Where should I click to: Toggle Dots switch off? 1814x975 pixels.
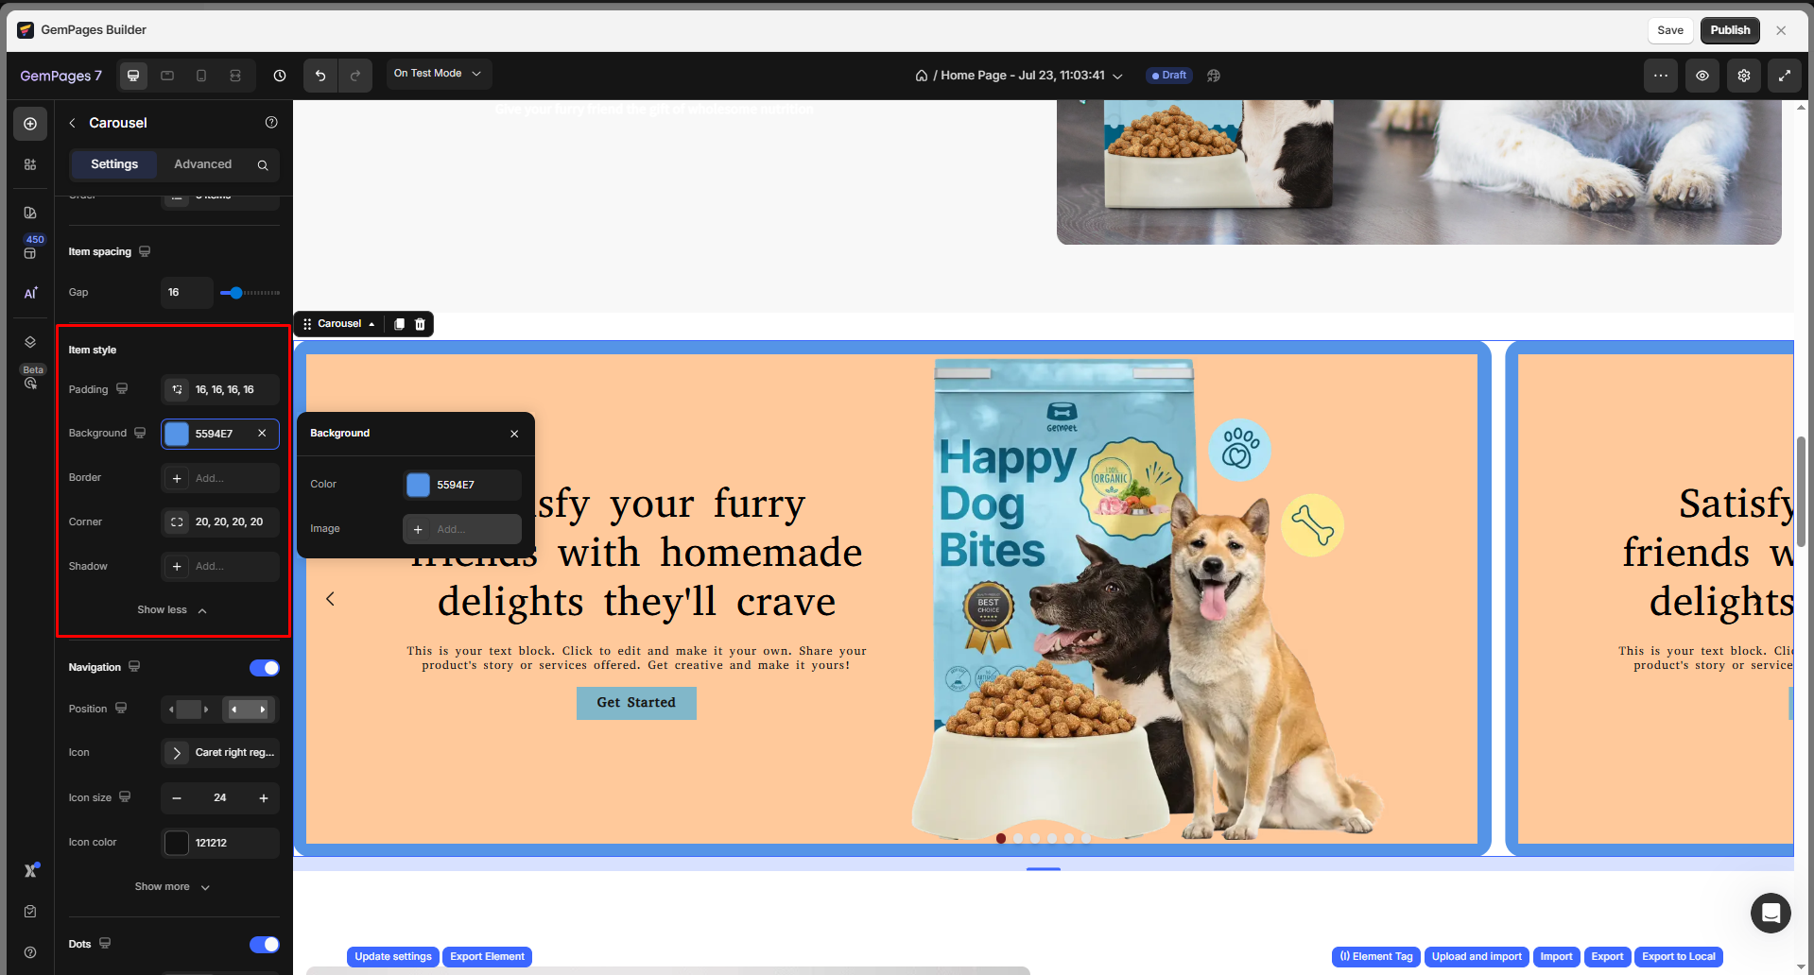click(x=265, y=945)
